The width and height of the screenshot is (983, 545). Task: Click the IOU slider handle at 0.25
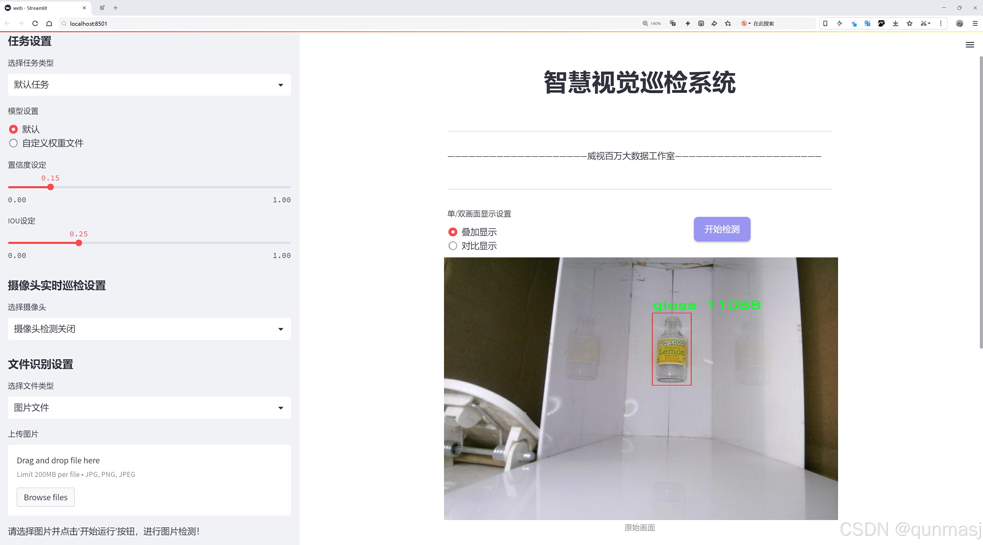[79, 243]
